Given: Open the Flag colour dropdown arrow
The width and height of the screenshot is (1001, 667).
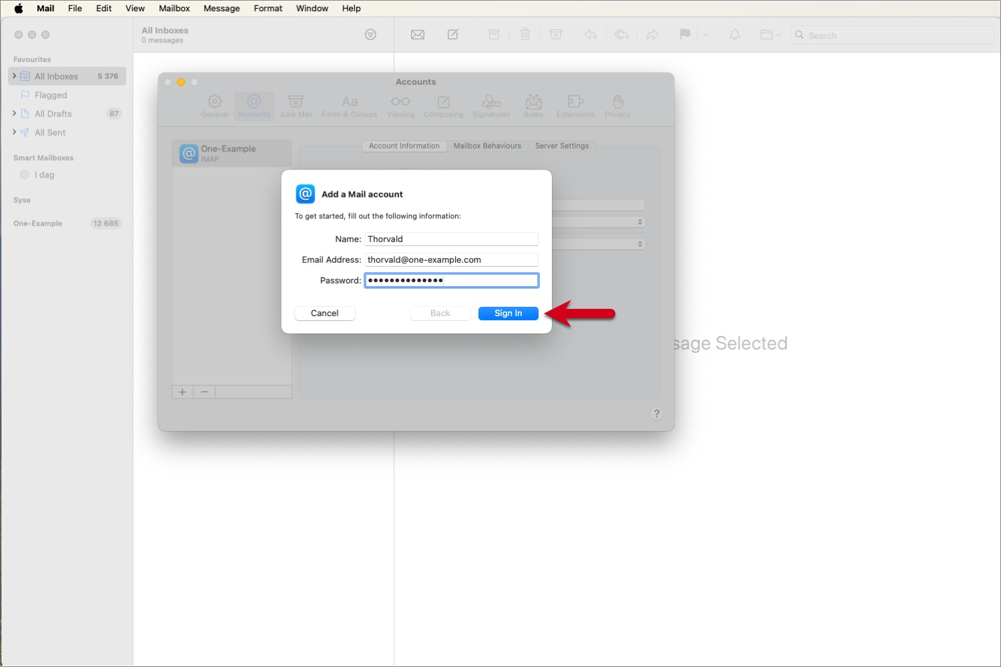Looking at the screenshot, I should click(706, 35).
